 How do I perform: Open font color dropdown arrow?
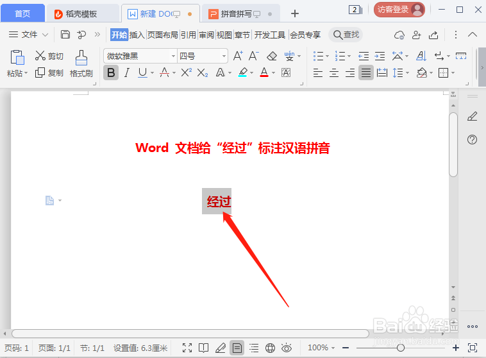coord(273,73)
